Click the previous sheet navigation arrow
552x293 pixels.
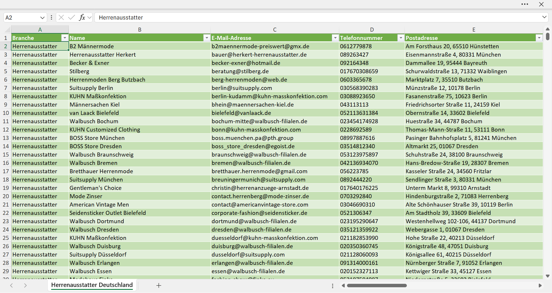point(11,286)
